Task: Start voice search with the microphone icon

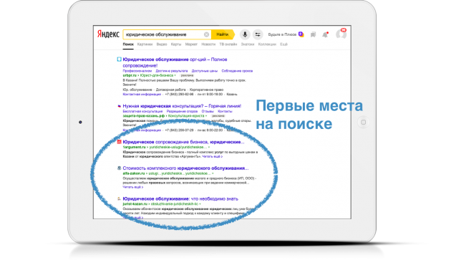Action: pos(245,34)
